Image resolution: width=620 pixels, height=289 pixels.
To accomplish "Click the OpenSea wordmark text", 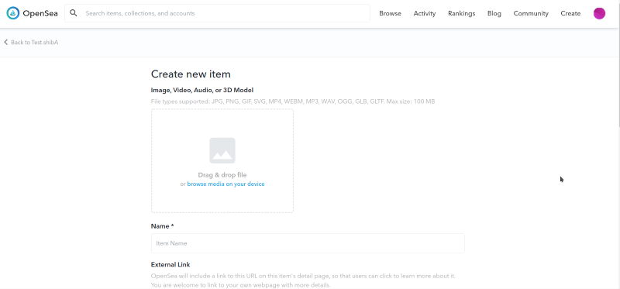I will click(40, 13).
